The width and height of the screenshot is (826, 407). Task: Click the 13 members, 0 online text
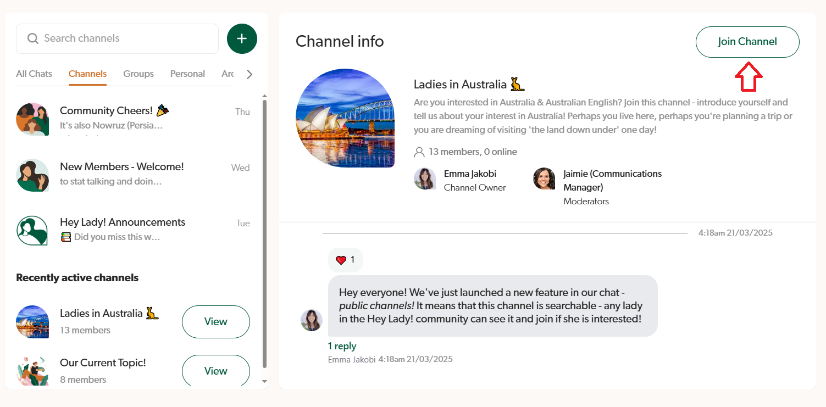pos(473,152)
